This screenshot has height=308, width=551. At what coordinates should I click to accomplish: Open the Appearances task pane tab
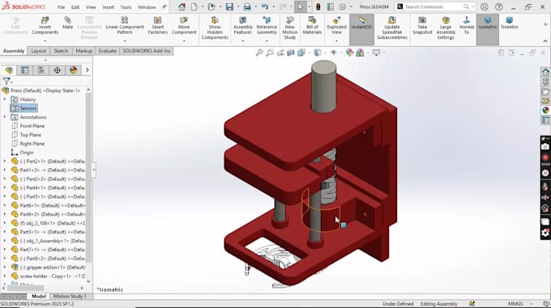(x=545, y=110)
